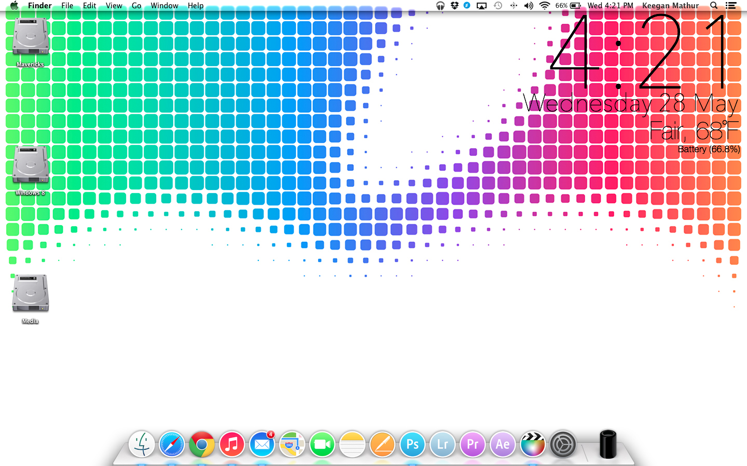
Task: Open Premiere Pro (Pr) in Dock
Action: [x=473, y=444]
